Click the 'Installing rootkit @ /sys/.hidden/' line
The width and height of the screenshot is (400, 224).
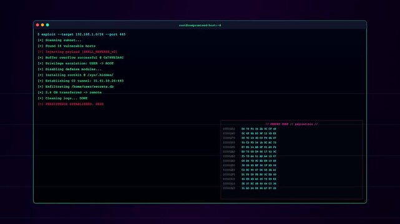tap(76, 75)
